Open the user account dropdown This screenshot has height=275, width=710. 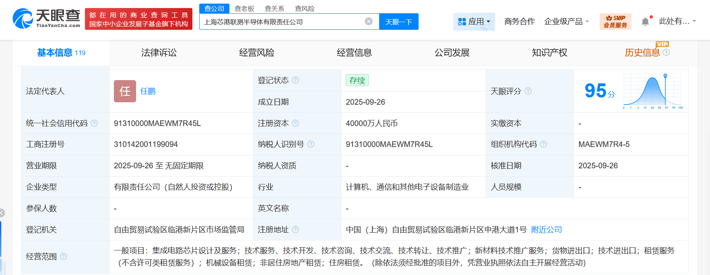click(x=677, y=22)
